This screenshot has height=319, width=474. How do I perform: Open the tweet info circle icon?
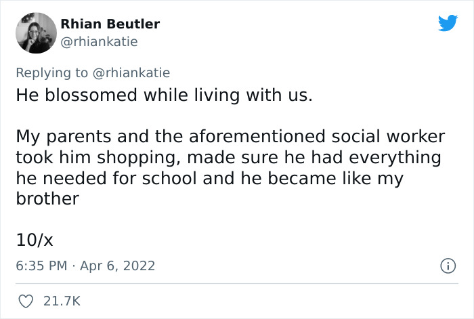pos(448,266)
